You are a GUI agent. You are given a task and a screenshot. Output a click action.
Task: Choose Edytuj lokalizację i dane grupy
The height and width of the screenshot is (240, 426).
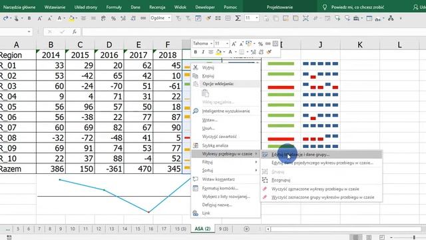[321, 155]
